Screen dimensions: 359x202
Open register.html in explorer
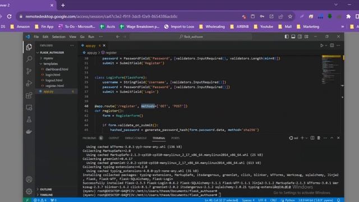[54, 86]
